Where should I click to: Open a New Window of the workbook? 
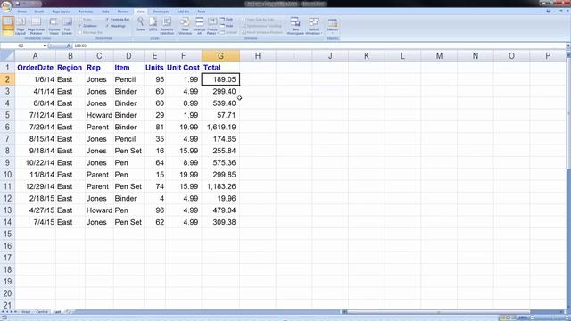[x=185, y=26]
